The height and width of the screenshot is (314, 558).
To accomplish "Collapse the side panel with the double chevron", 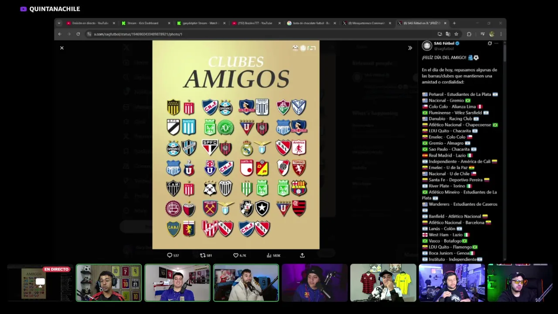I will click(410, 48).
